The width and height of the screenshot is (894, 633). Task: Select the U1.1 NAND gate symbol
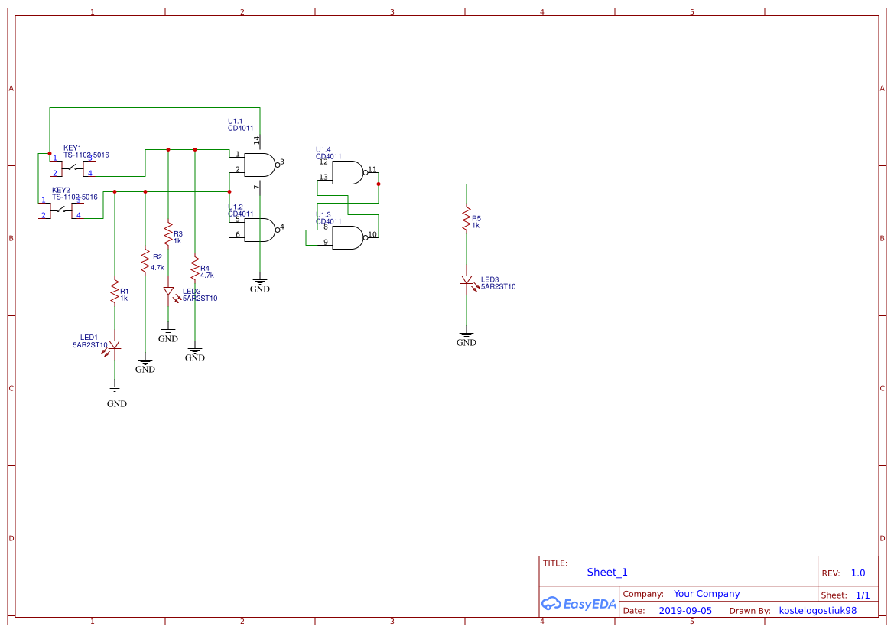260,164
